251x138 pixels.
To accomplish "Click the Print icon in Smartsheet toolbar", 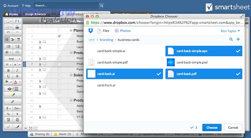I will click(x=17, y=27).
